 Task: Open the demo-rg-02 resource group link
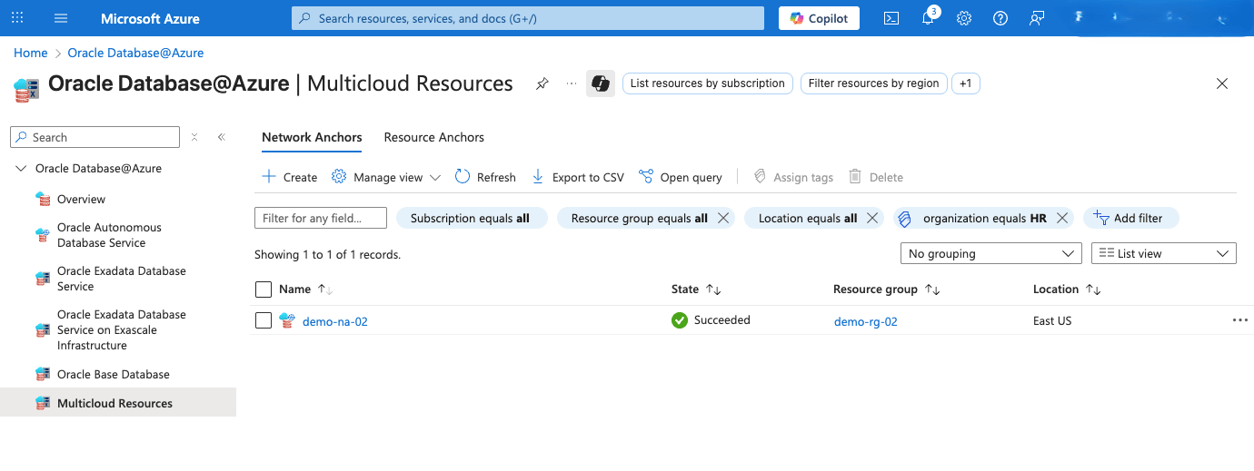pyautogui.click(x=865, y=321)
